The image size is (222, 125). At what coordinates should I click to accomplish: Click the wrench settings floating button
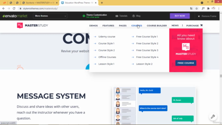pos(213,117)
